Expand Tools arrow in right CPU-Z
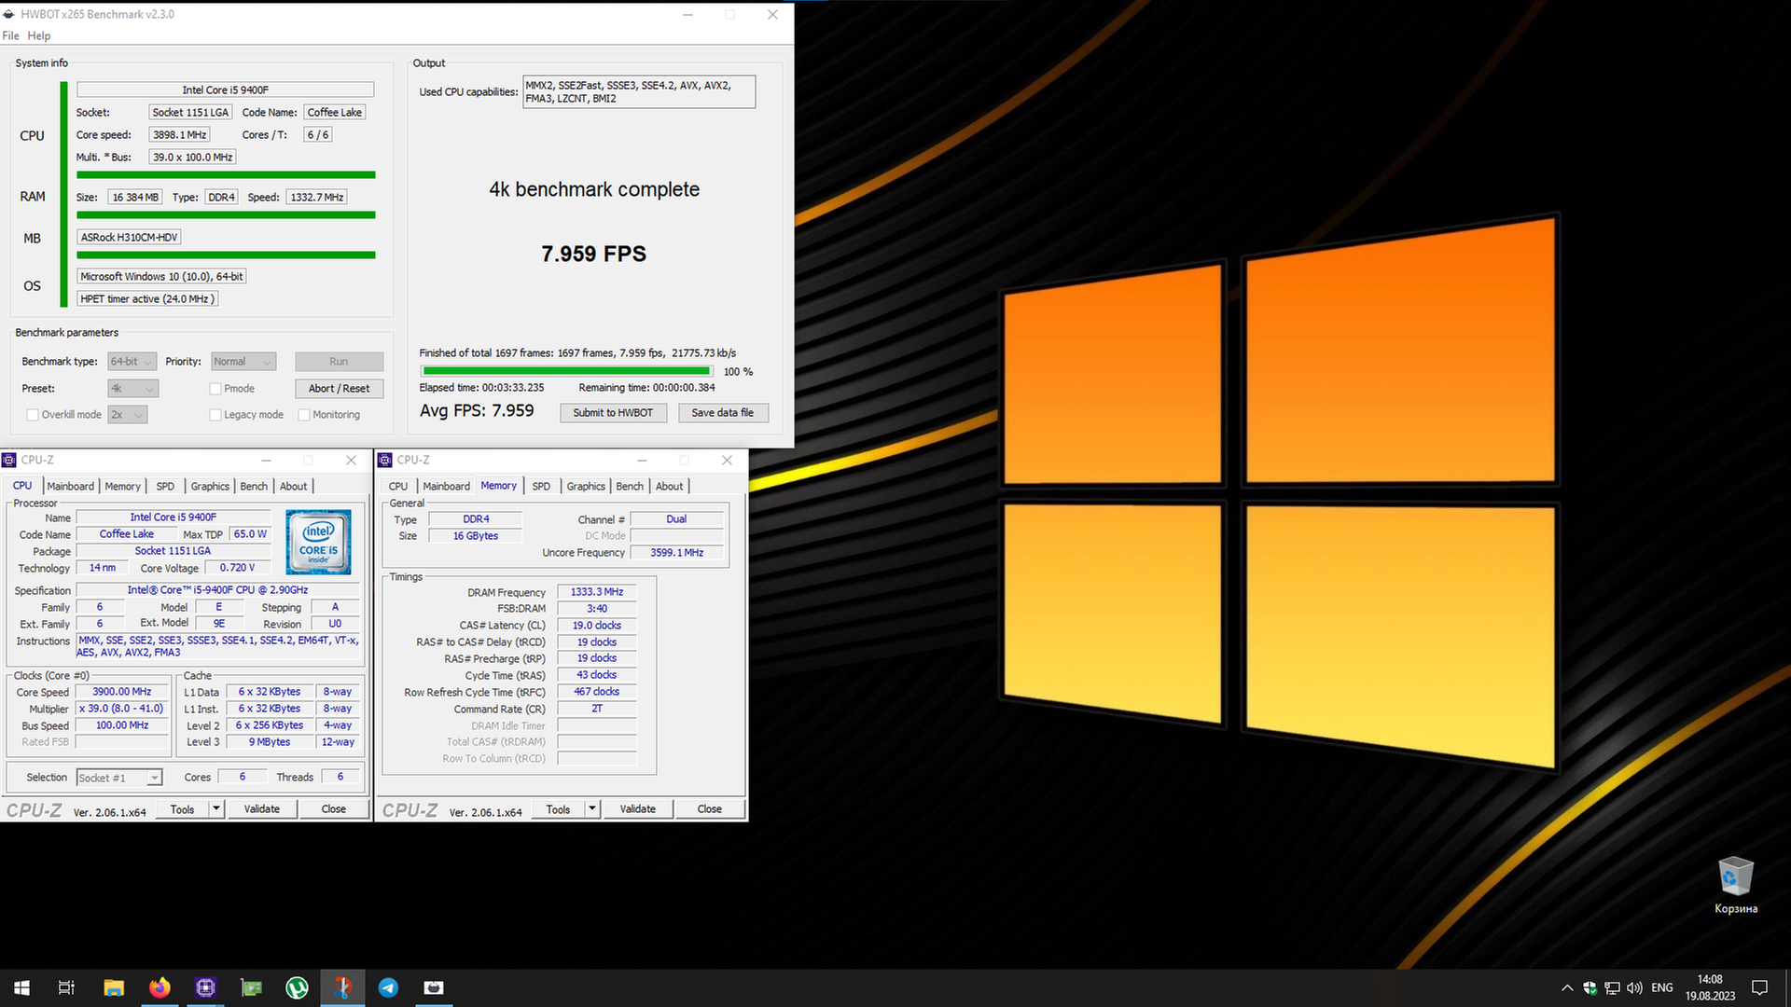 [x=592, y=809]
